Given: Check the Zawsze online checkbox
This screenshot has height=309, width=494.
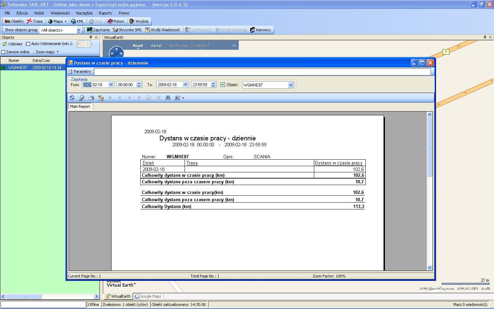Looking at the screenshot, I should 3,52.
